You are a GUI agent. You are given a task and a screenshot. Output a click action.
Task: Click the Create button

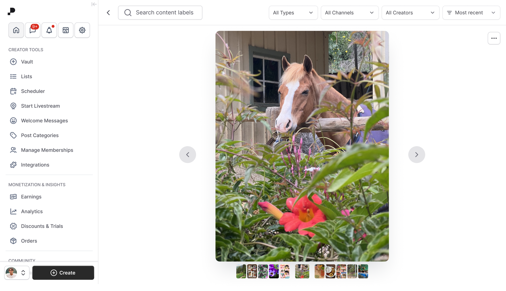tap(63, 273)
